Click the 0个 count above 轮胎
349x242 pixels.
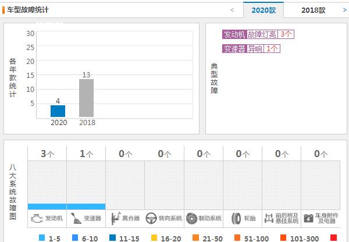pyautogui.click(x=243, y=154)
